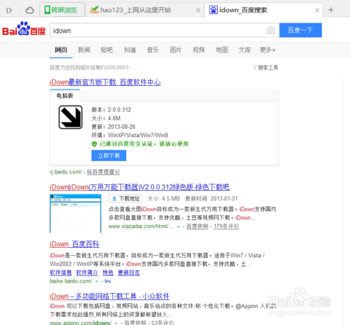The width and height of the screenshot is (350, 325).
Task: Open iDown最新官方版下载 百度软件中心 result
Action: [x=105, y=82]
